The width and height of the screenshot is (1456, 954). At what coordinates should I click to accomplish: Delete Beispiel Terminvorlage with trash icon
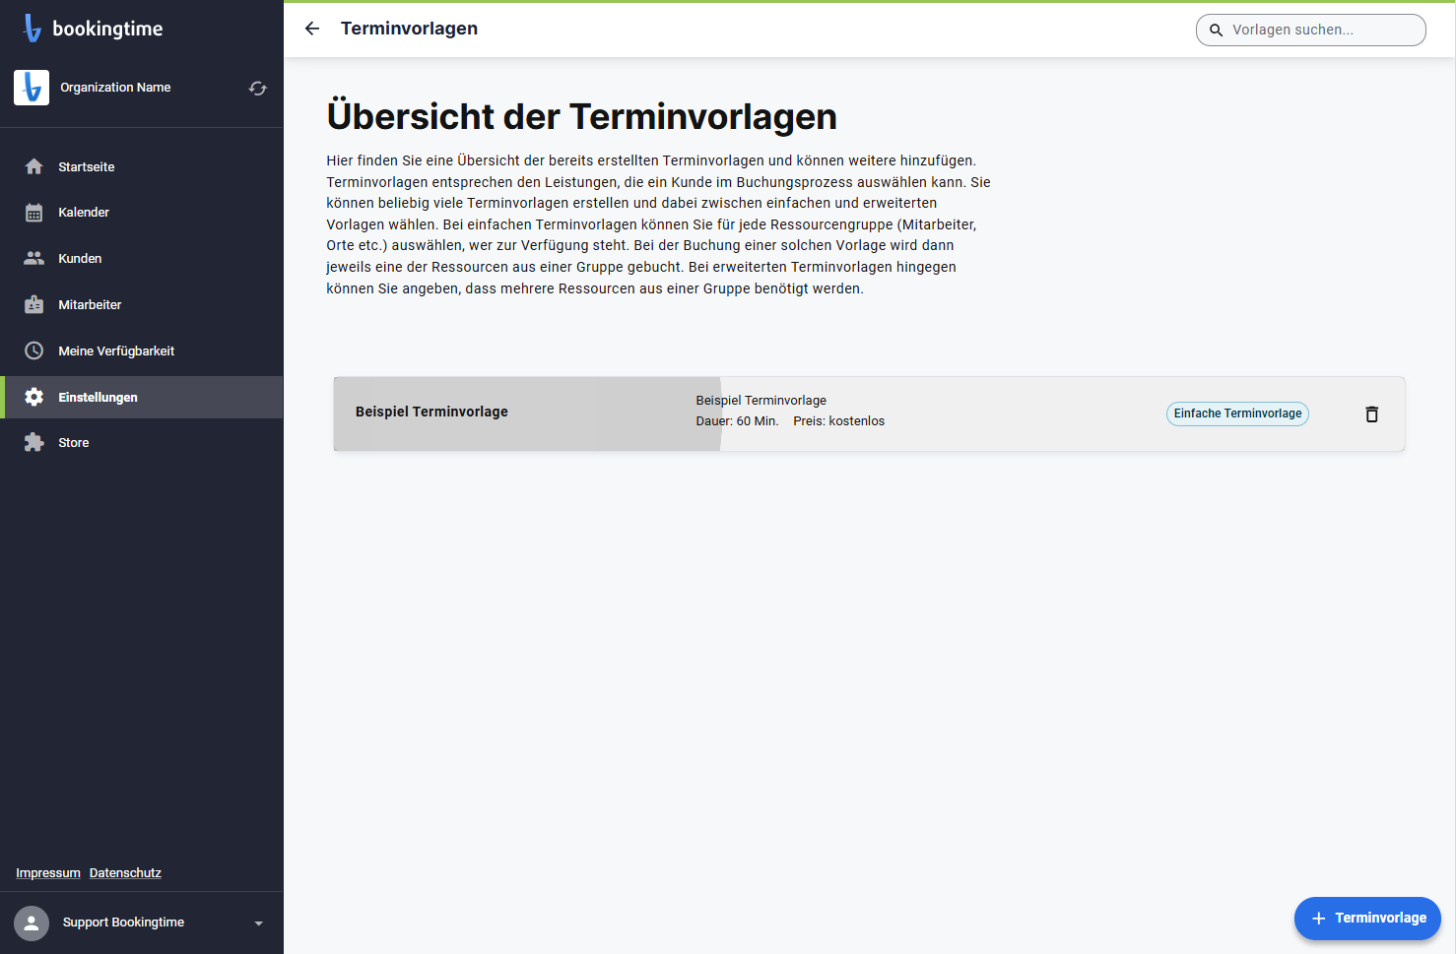pyautogui.click(x=1371, y=414)
